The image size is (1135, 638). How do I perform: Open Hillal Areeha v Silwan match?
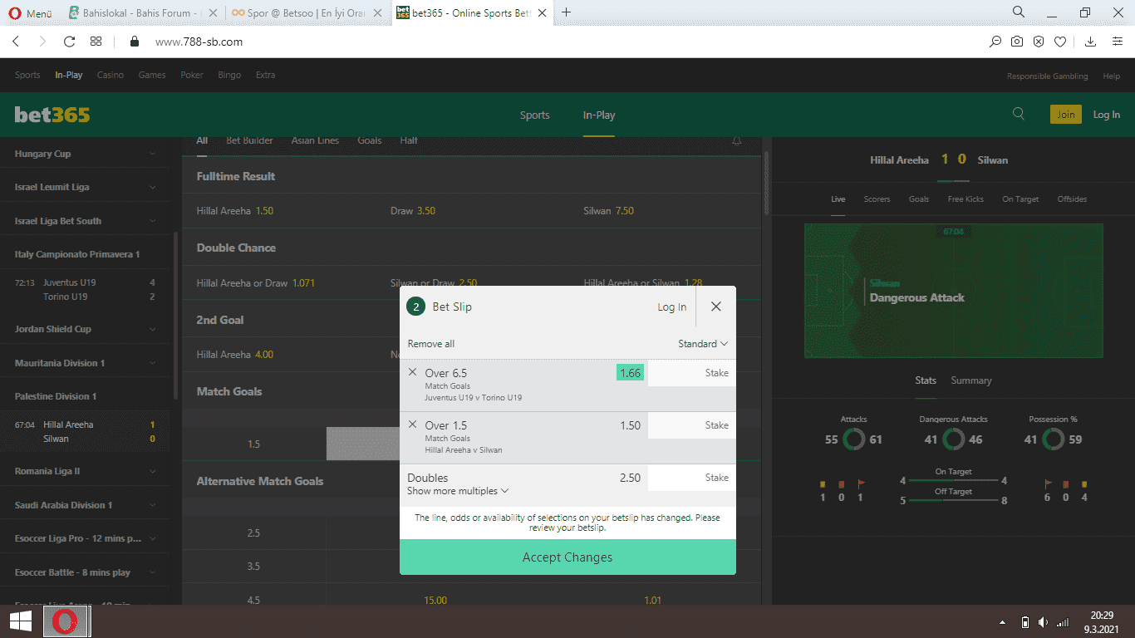tap(85, 431)
